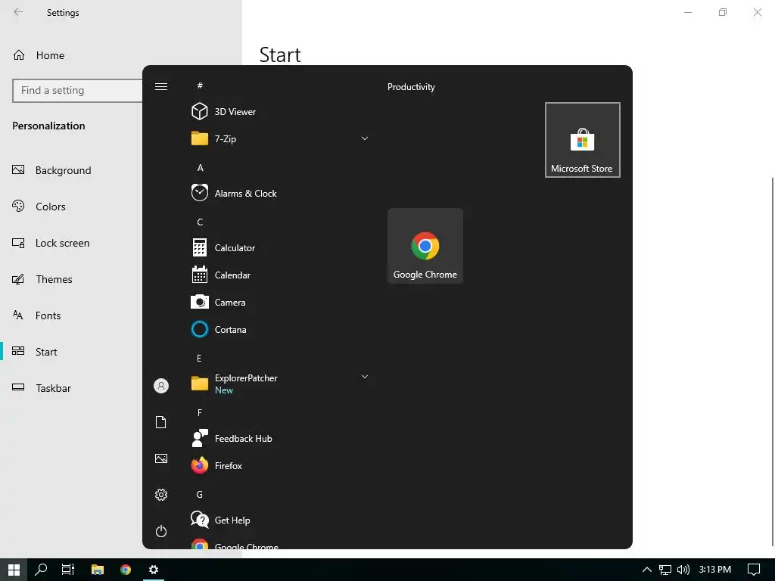
Task: Minimize the Settings window
Action: pos(688,12)
